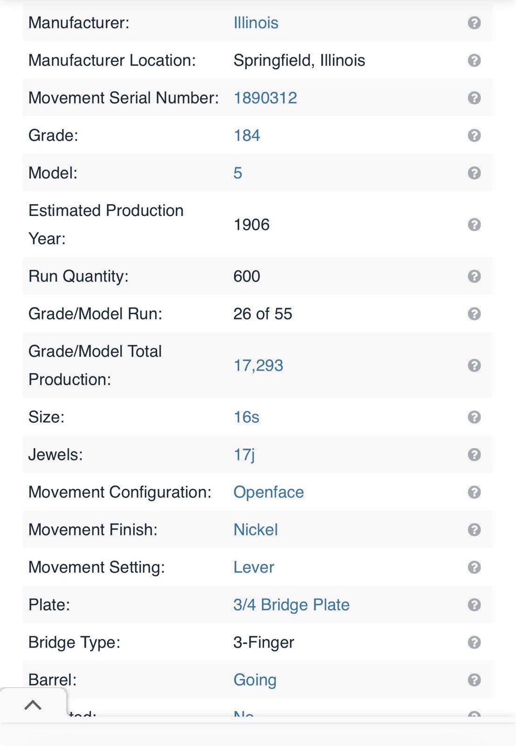This screenshot has height=746, width=516.
Task: Open the 3/4 Bridge Plate link
Action: click(x=291, y=605)
